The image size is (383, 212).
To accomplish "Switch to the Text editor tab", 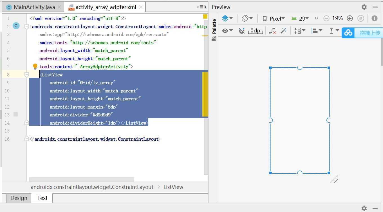I will pyautogui.click(x=42, y=198).
